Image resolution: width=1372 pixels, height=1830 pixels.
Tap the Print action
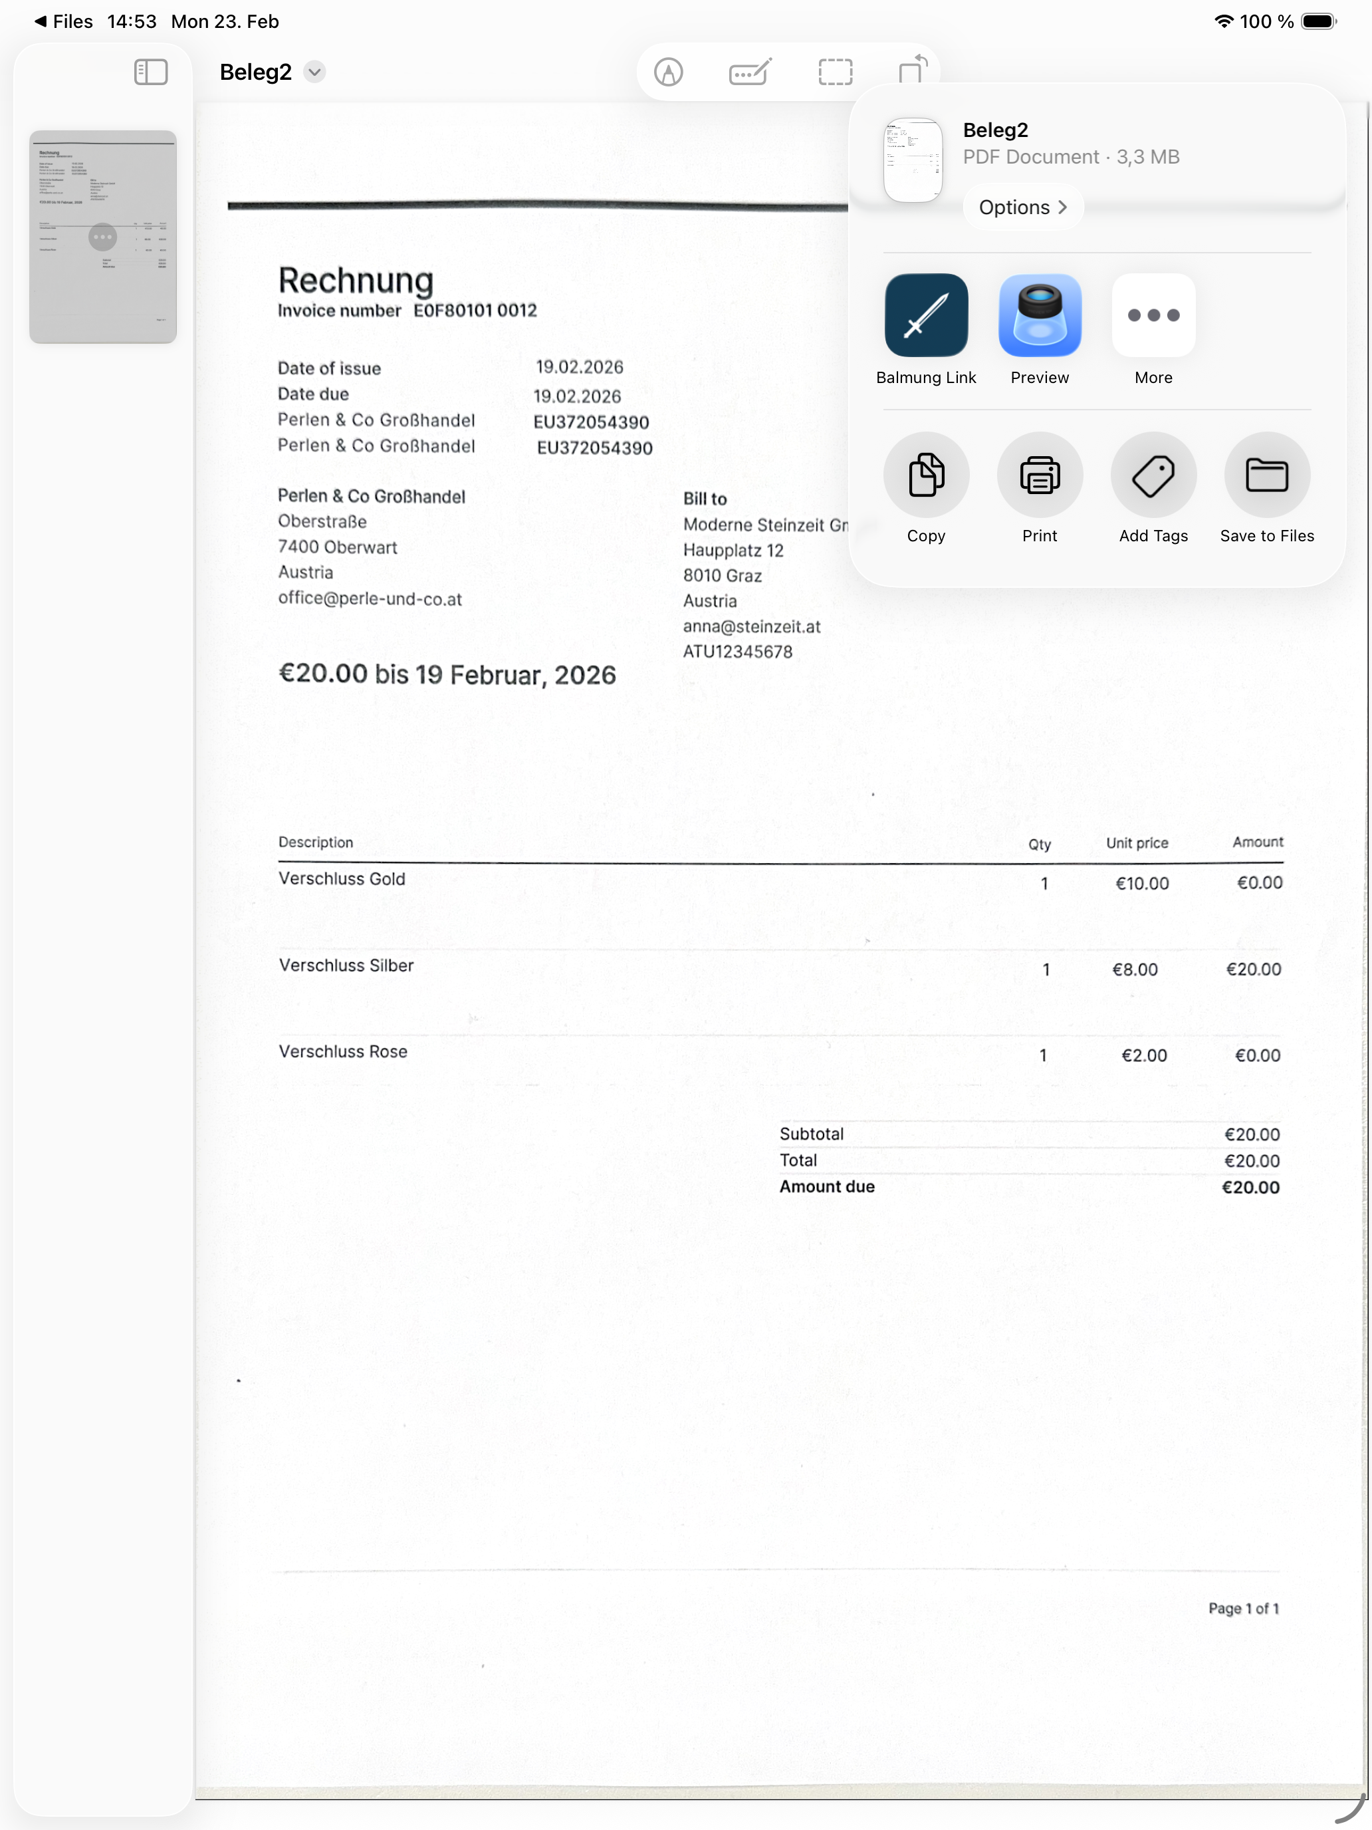[1040, 475]
